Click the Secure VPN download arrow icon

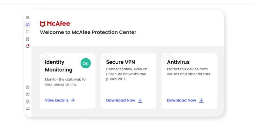pos(140,100)
